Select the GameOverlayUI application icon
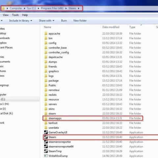Image resolution: width=158 pixels, height=158 pixels. coord(46,132)
